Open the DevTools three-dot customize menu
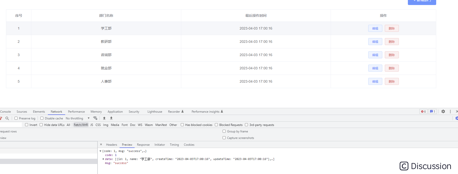 pos(450,112)
